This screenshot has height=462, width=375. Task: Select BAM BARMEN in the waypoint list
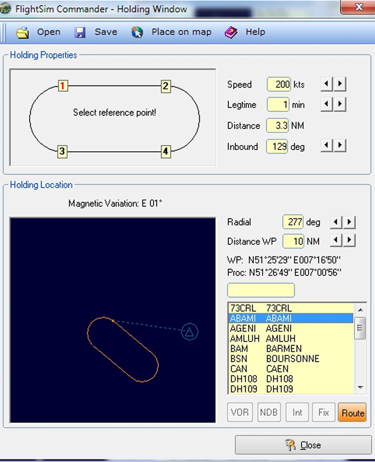[291, 349]
